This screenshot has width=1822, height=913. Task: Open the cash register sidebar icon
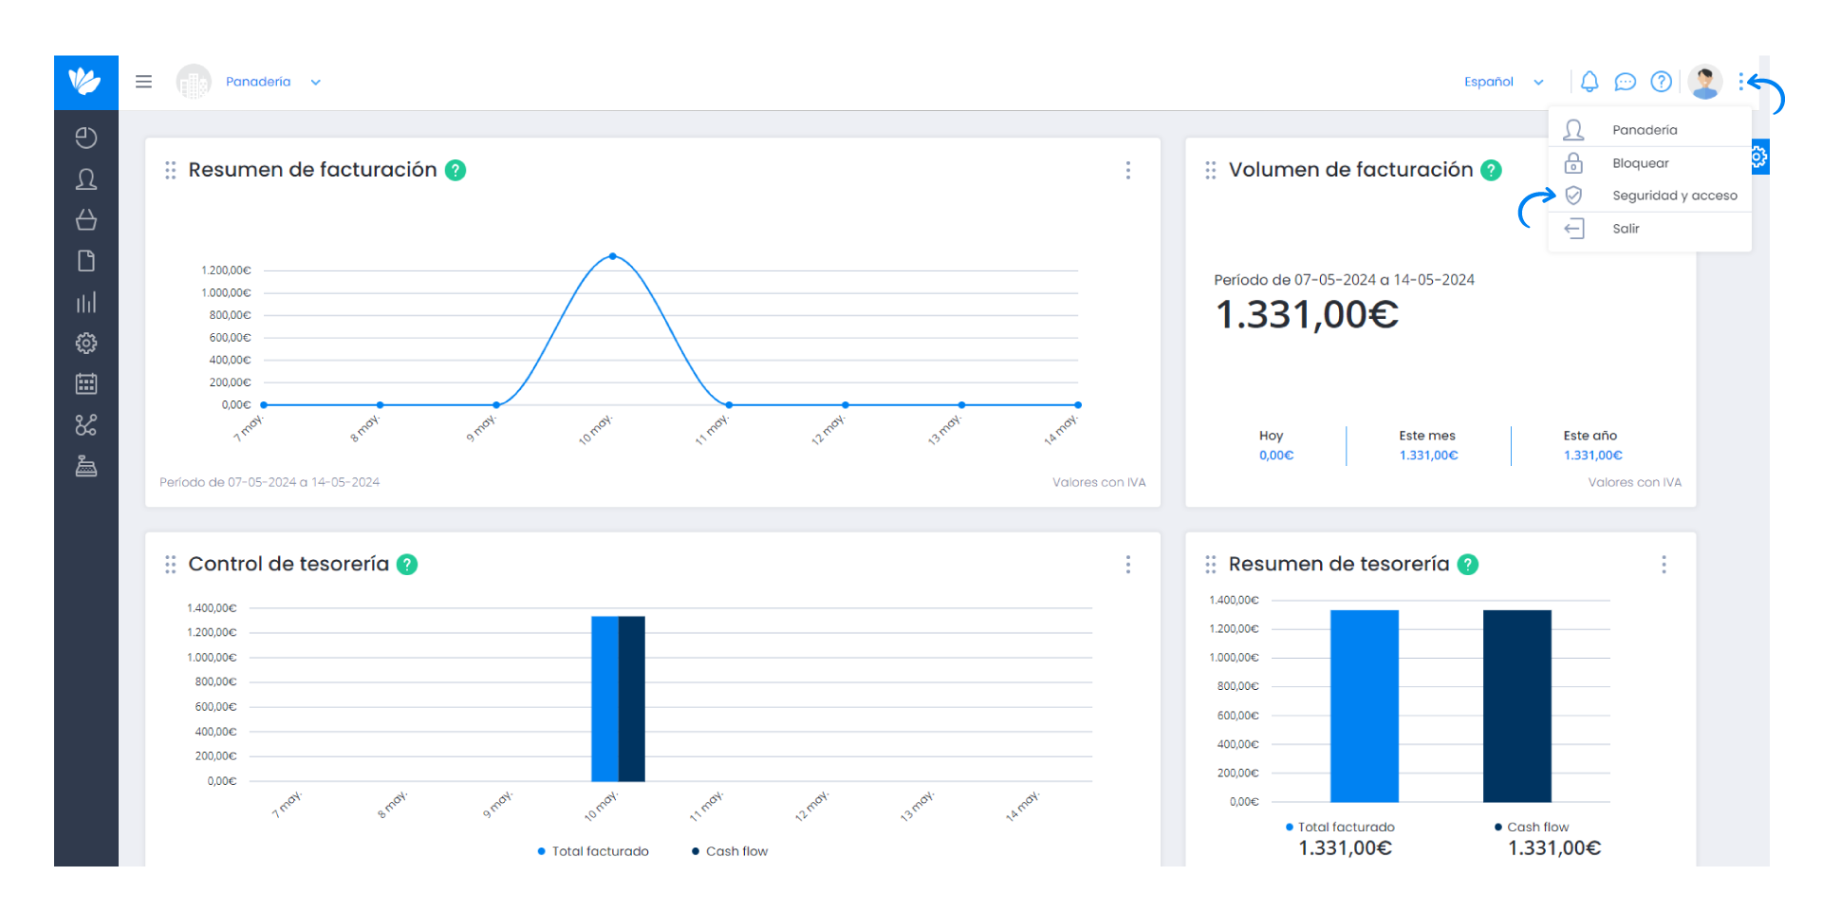(x=86, y=466)
